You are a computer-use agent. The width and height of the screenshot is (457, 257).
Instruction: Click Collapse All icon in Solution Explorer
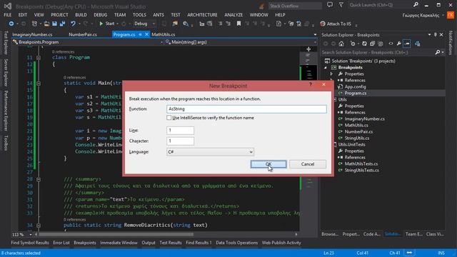click(373, 44)
